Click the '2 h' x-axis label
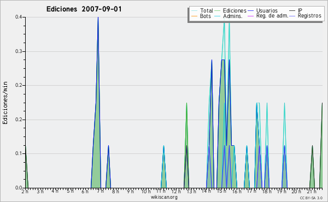Viewport: 328px width, 202px height. [25, 191]
